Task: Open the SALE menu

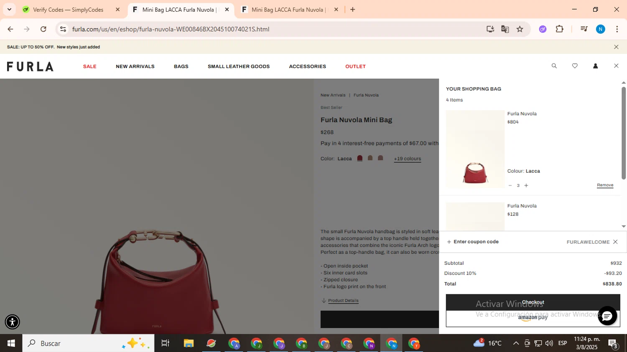Action: (89, 66)
